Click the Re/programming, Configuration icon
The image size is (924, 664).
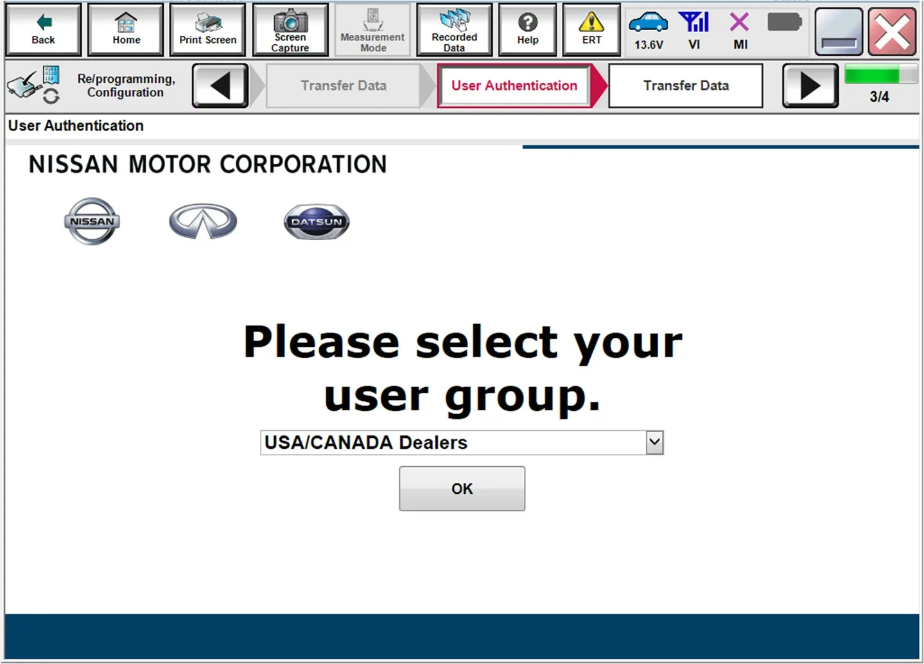pyautogui.click(x=34, y=85)
